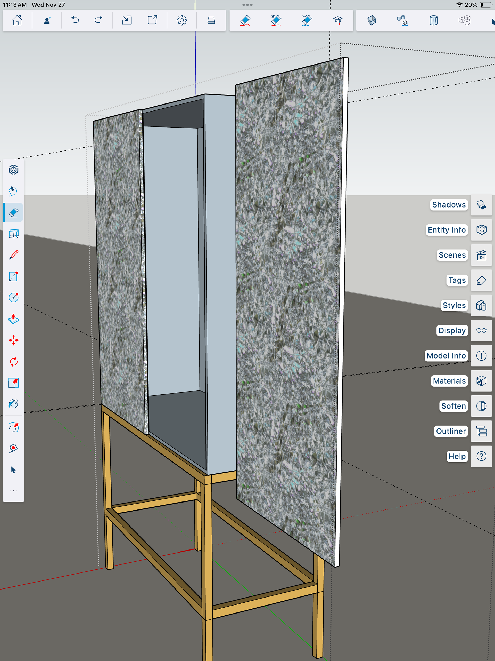Expand the Tags panel
Image resolution: width=495 pixels, height=661 pixels.
[x=481, y=280]
